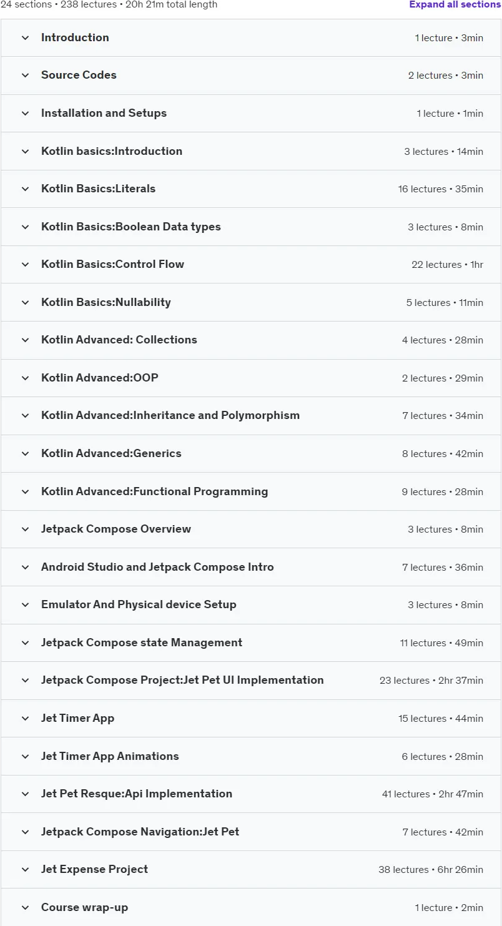Viewport: 502px width, 926px height.
Task: Open the Installation and Setups section
Action: (251, 114)
